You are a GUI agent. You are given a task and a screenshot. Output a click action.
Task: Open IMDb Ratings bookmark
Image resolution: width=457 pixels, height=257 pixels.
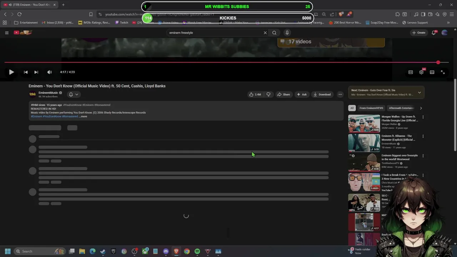coord(94,22)
